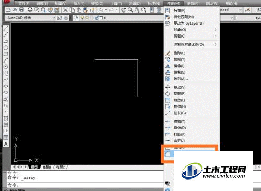Toggle layer 0 freeze sun icon

[x=87, y=18]
